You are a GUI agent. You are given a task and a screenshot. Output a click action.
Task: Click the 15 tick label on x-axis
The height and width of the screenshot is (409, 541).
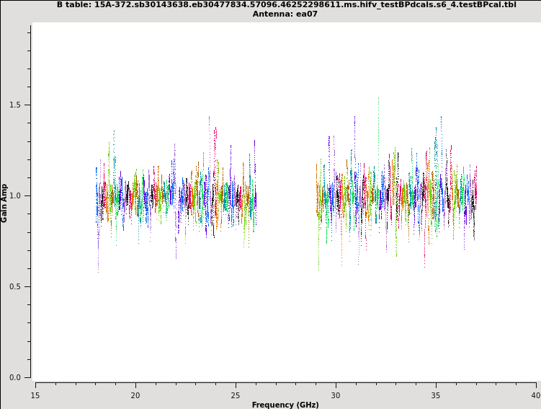point(35,395)
